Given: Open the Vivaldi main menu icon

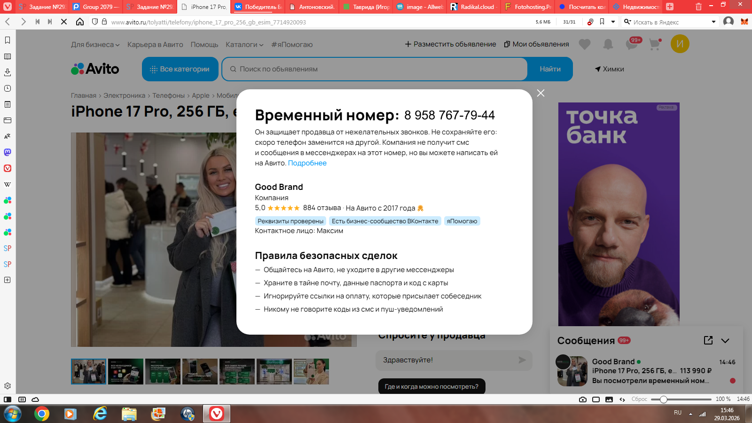Looking at the screenshot, I should pyautogui.click(x=8, y=7).
